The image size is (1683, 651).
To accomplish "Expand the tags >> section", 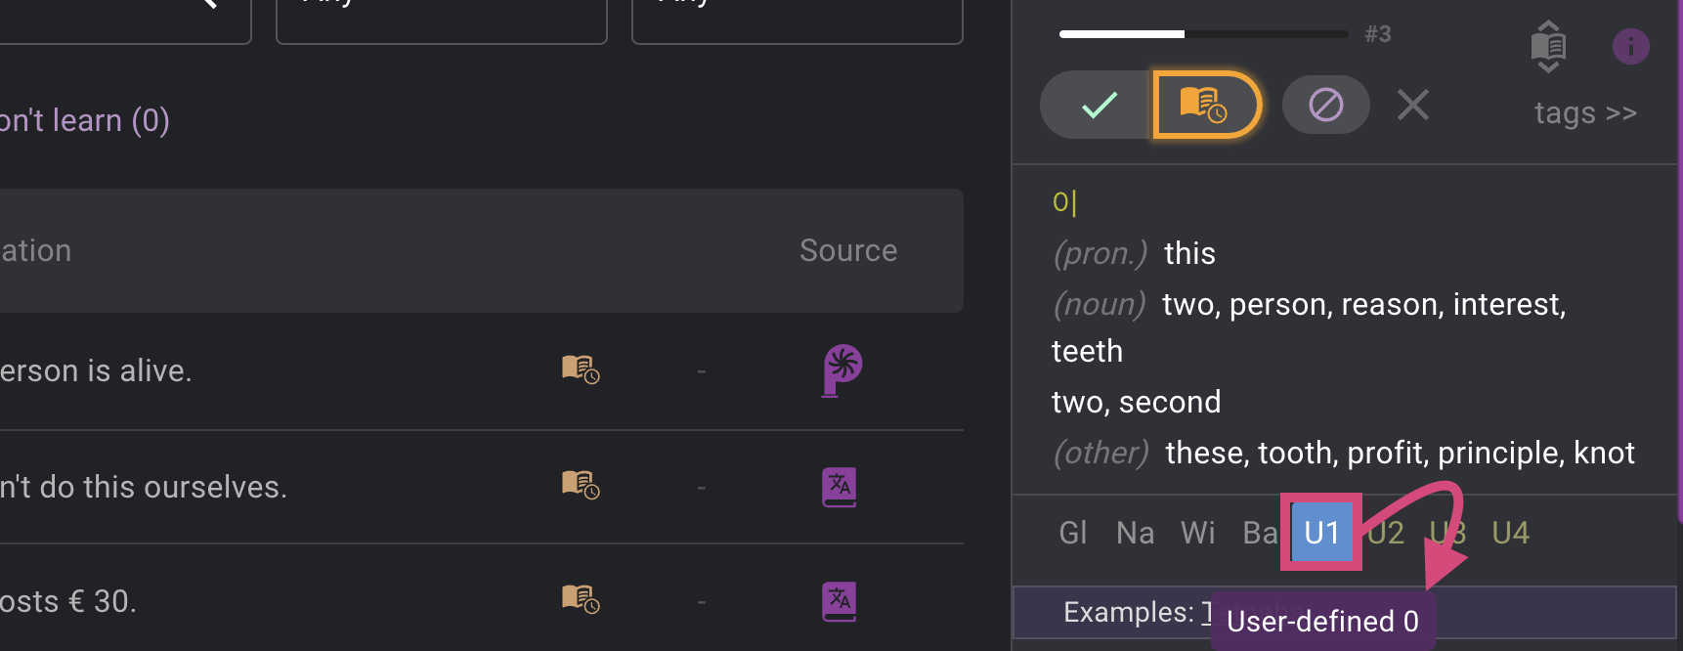I will pos(1585,113).
